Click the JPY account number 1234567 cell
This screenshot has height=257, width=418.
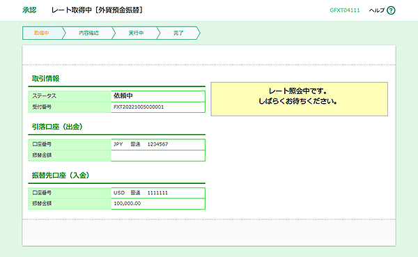coord(158,144)
